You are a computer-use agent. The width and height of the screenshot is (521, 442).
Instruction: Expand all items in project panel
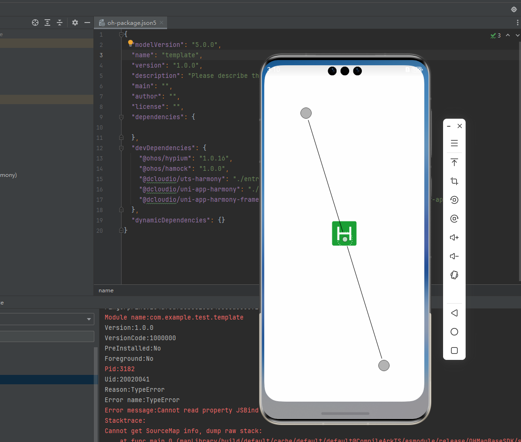pyautogui.click(x=47, y=23)
